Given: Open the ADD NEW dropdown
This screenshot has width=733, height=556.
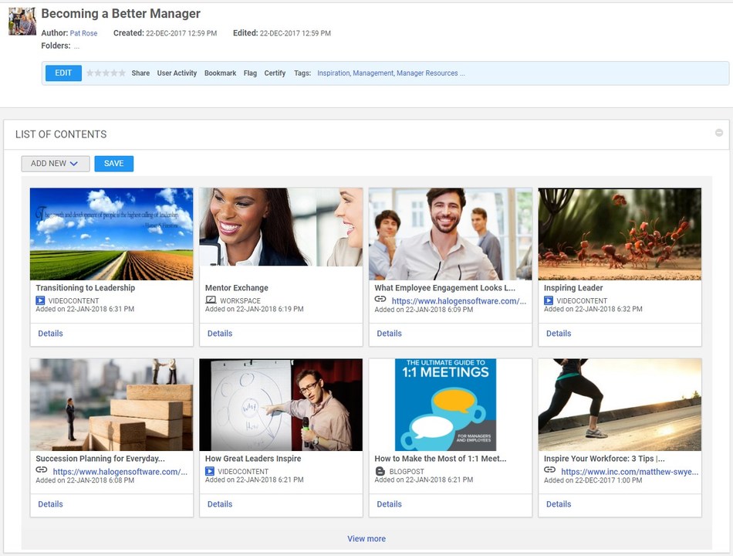Looking at the screenshot, I should point(55,163).
